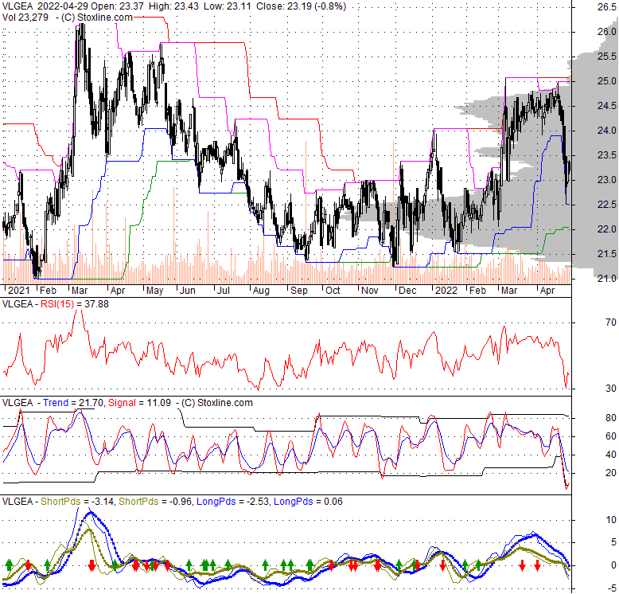Click the Dec label on the time axis
Image resolution: width=619 pixels, height=594 pixels.
click(x=407, y=291)
